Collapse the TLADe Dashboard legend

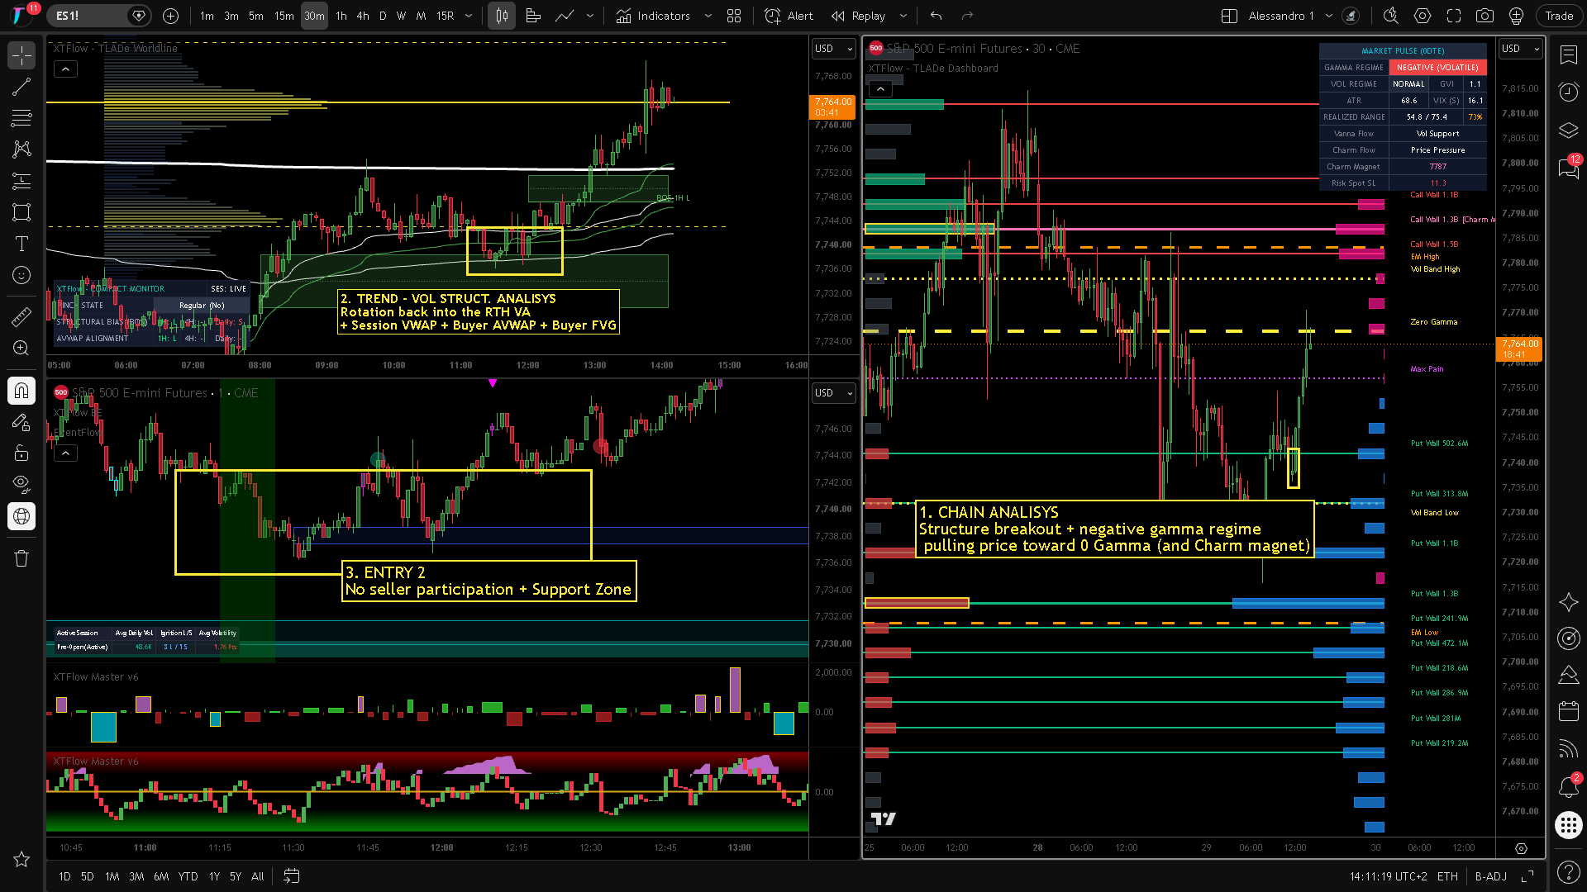tap(880, 89)
